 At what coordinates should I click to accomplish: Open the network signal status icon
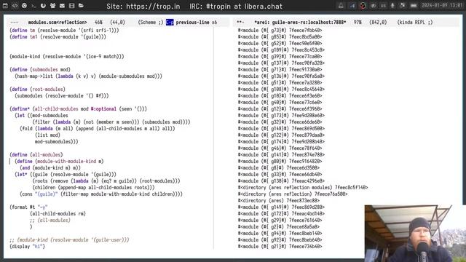352,6
